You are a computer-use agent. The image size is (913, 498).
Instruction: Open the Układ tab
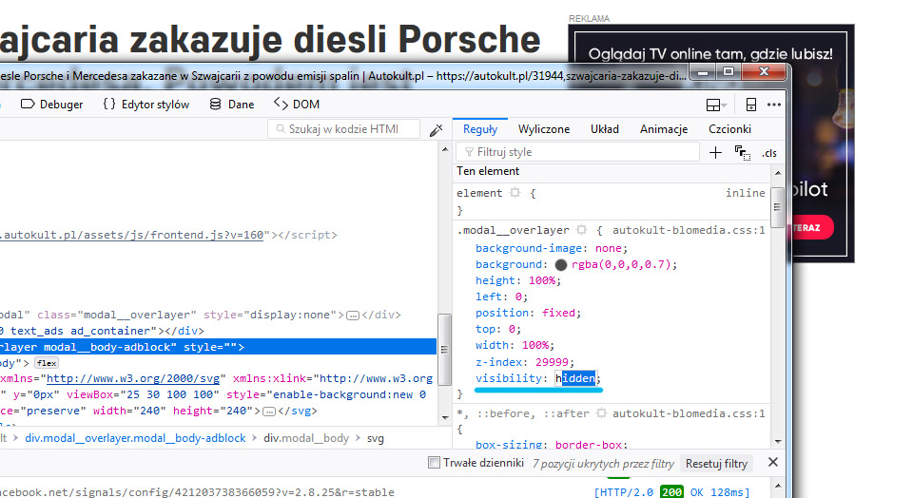[605, 129]
